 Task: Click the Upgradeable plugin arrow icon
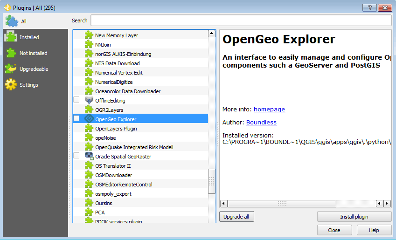pos(11,69)
